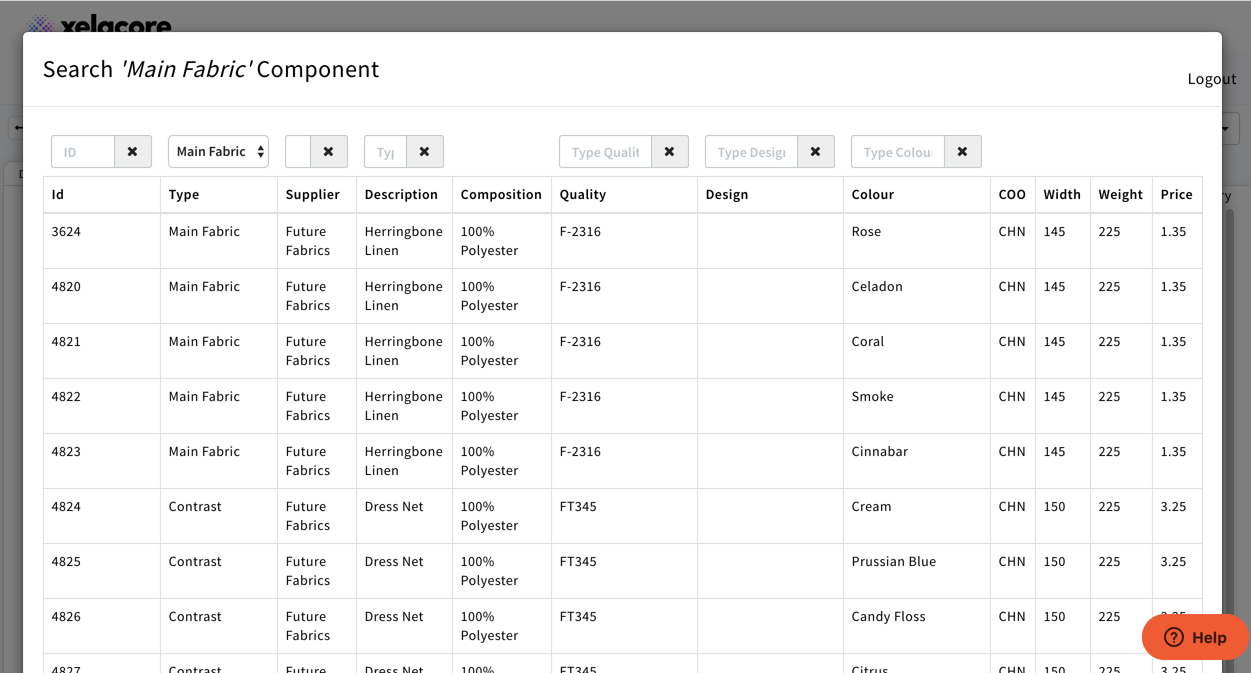Click the Logout link
Viewport: 1251px width, 673px height.
click(1211, 79)
